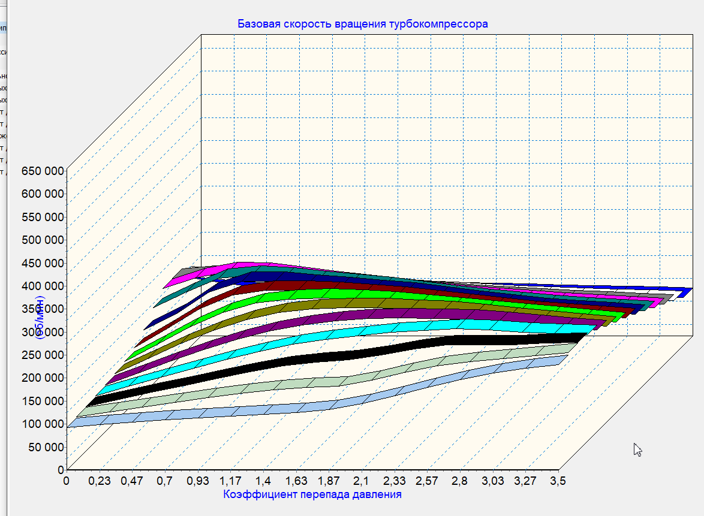Click the X-axis tick label 3,5
Screen dimensions: 704x516
[x=558, y=481]
